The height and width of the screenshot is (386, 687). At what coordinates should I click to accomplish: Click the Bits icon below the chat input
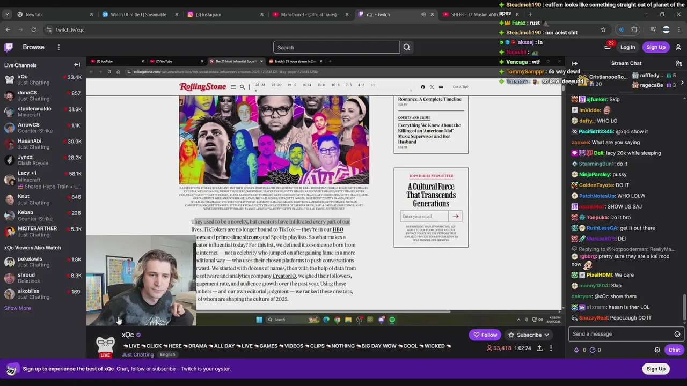coord(576,350)
